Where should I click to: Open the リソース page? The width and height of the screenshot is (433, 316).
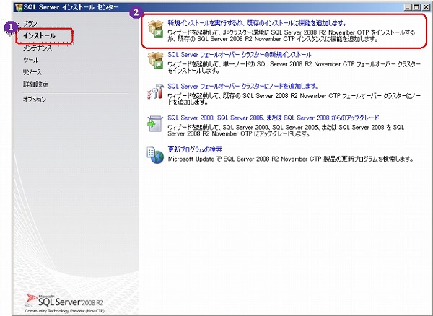pyautogui.click(x=32, y=72)
